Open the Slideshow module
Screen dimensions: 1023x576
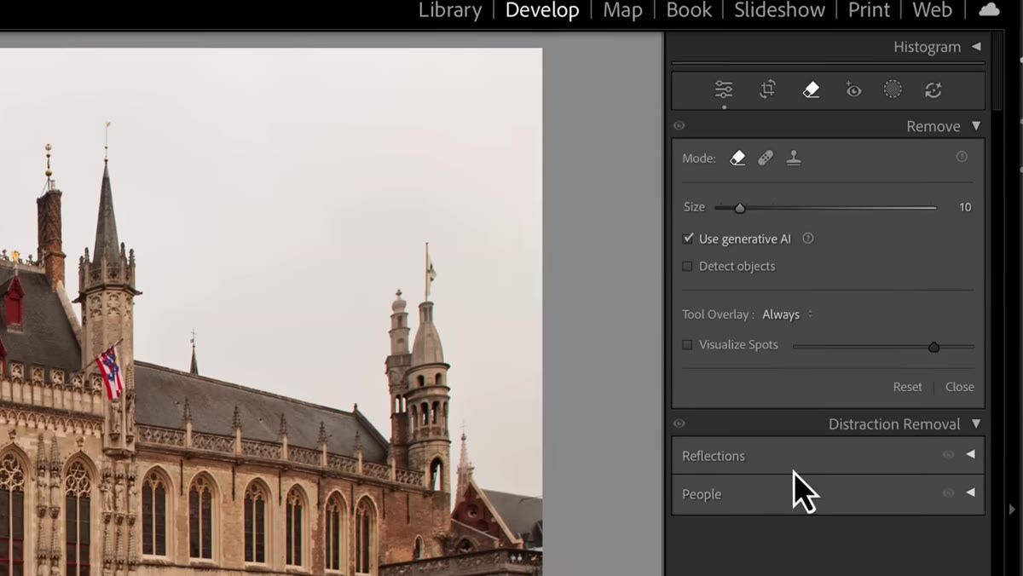click(x=779, y=10)
